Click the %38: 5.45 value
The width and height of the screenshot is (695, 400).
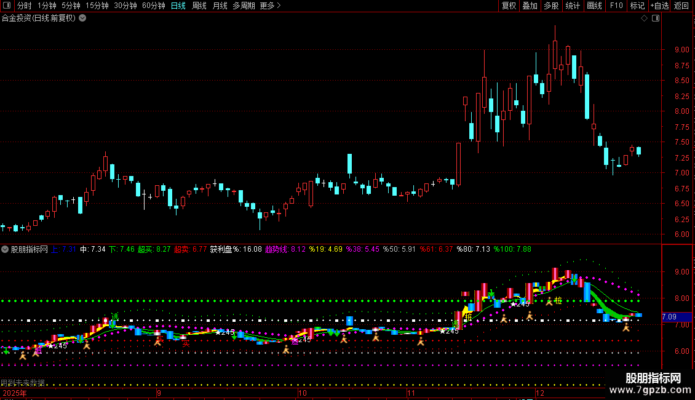[363, 249]
